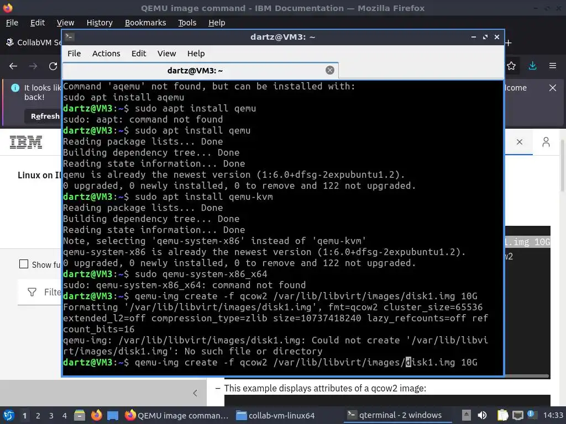Viewport: 566px width, 424px height.
Task: Bookmark this page with the star icon
Action: pos(511,66)
